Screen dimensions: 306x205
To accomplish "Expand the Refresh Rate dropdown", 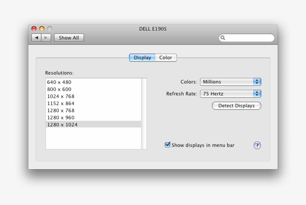I will click(230, 94).
